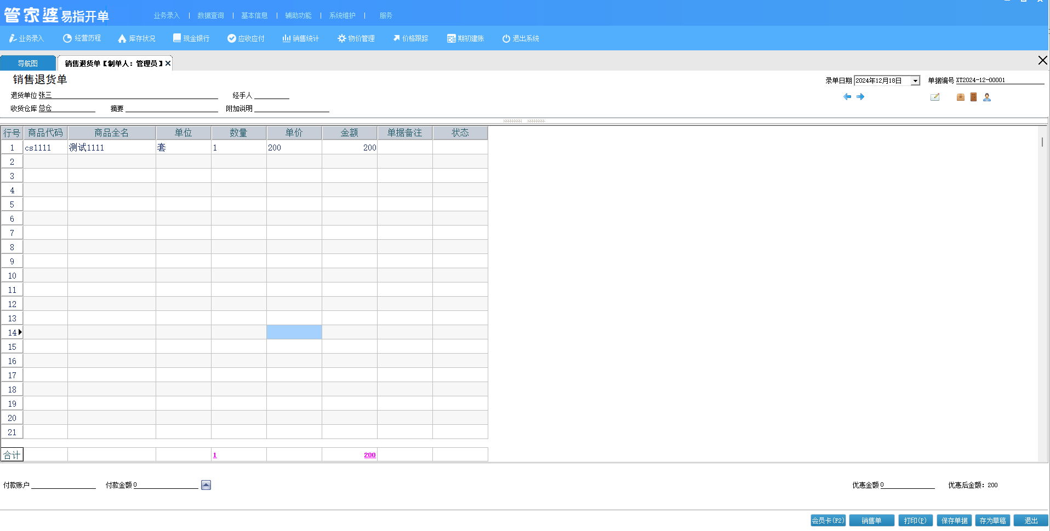Image resolution: width=1050 pixels, height=531 pixels.
Task: Open 业务录入 in the toolbar
Action: click(x=26, y=38)
